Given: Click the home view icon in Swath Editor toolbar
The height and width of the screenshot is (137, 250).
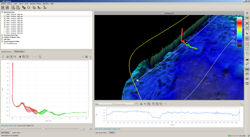Looking at the screenshot, I should pyautogui.click(x=7, y=57).
